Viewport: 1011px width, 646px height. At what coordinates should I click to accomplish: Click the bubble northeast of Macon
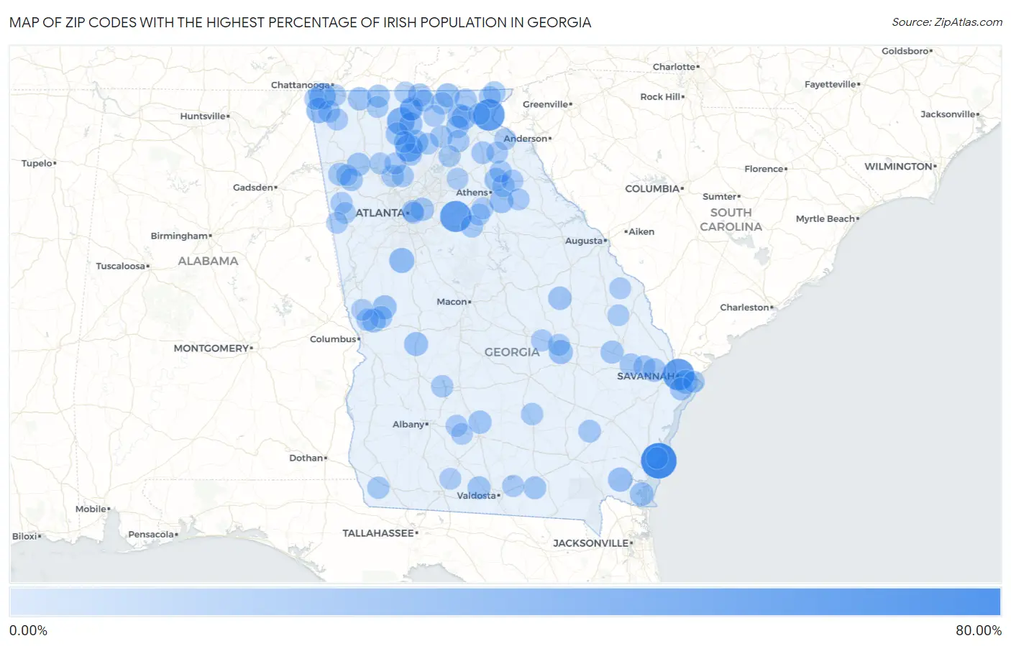pos(560,297)
